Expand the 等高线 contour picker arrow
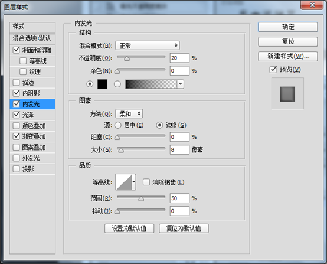 click(134, 182)
